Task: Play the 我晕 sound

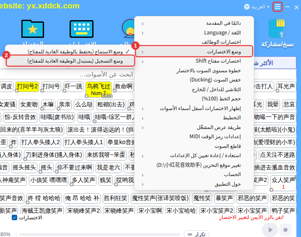Action: click(273, 105)
